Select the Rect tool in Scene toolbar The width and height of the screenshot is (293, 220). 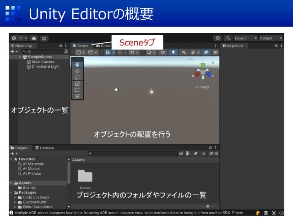(77, 90)
